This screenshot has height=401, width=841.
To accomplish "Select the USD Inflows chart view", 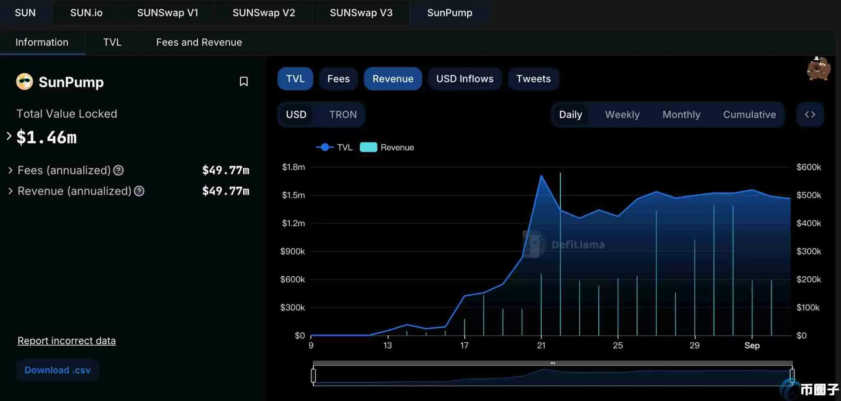I will coord(464,78).
